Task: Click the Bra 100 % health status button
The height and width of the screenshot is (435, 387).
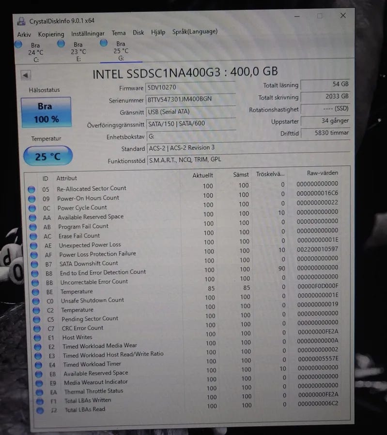Action: [x=46, y=113]
